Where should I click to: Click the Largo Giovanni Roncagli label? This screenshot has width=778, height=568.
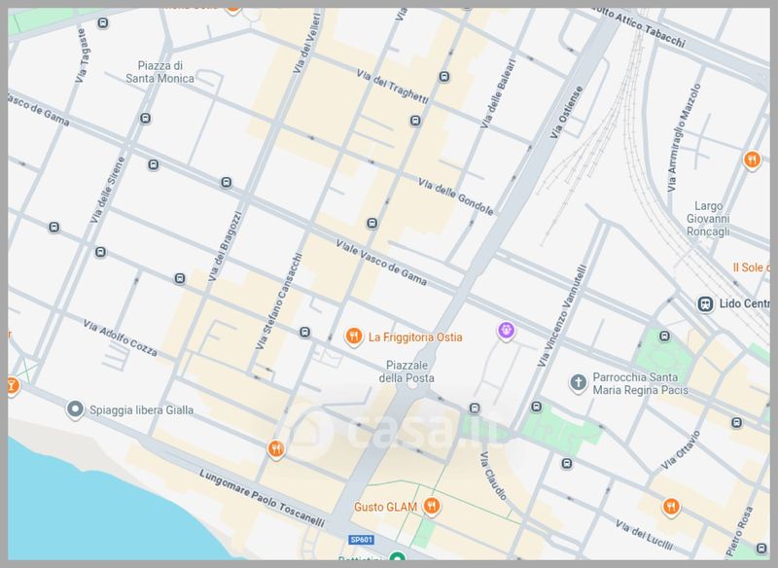coord(708,219)
